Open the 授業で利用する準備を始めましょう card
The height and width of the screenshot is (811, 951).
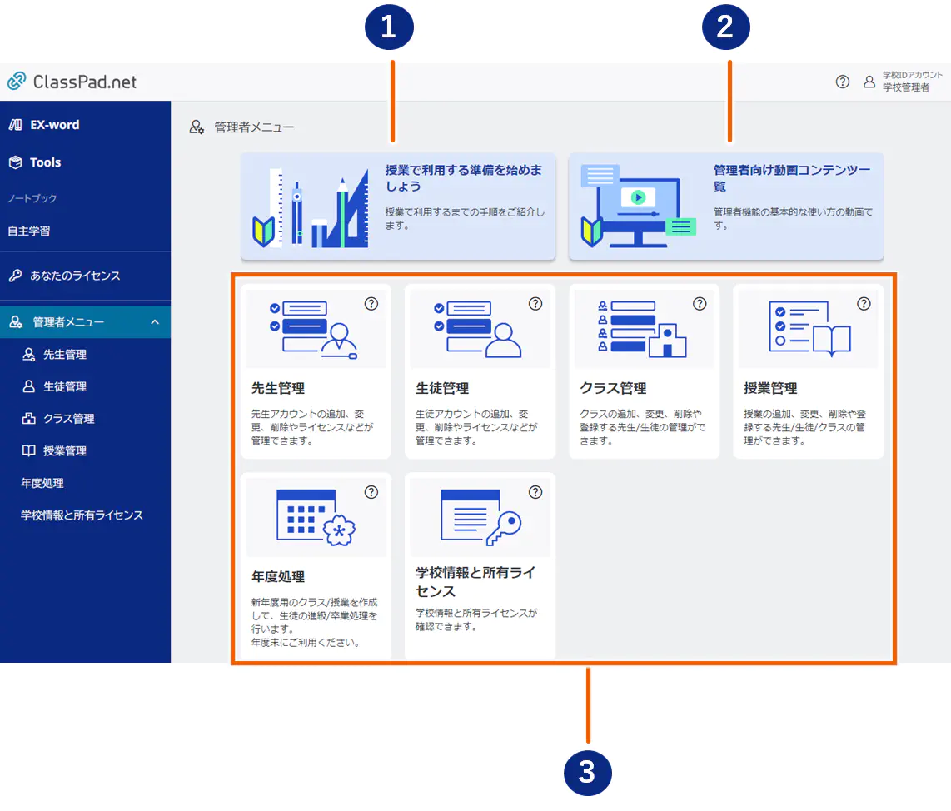(398, 206)
